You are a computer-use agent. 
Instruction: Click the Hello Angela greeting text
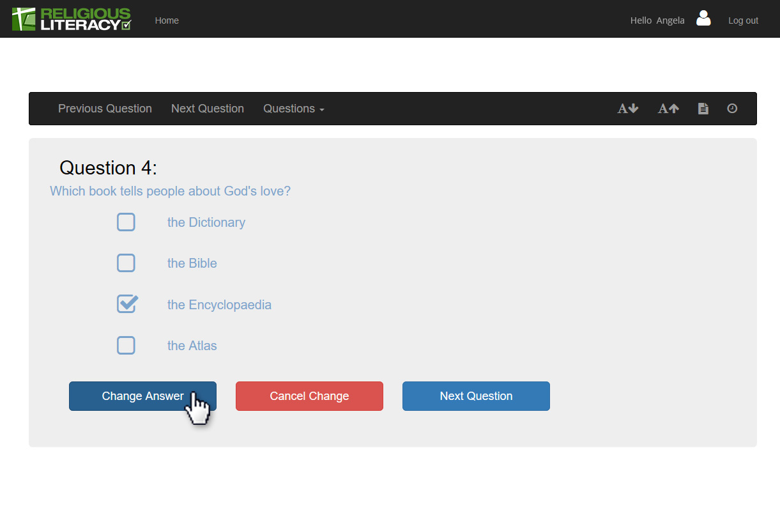point(657,20)
